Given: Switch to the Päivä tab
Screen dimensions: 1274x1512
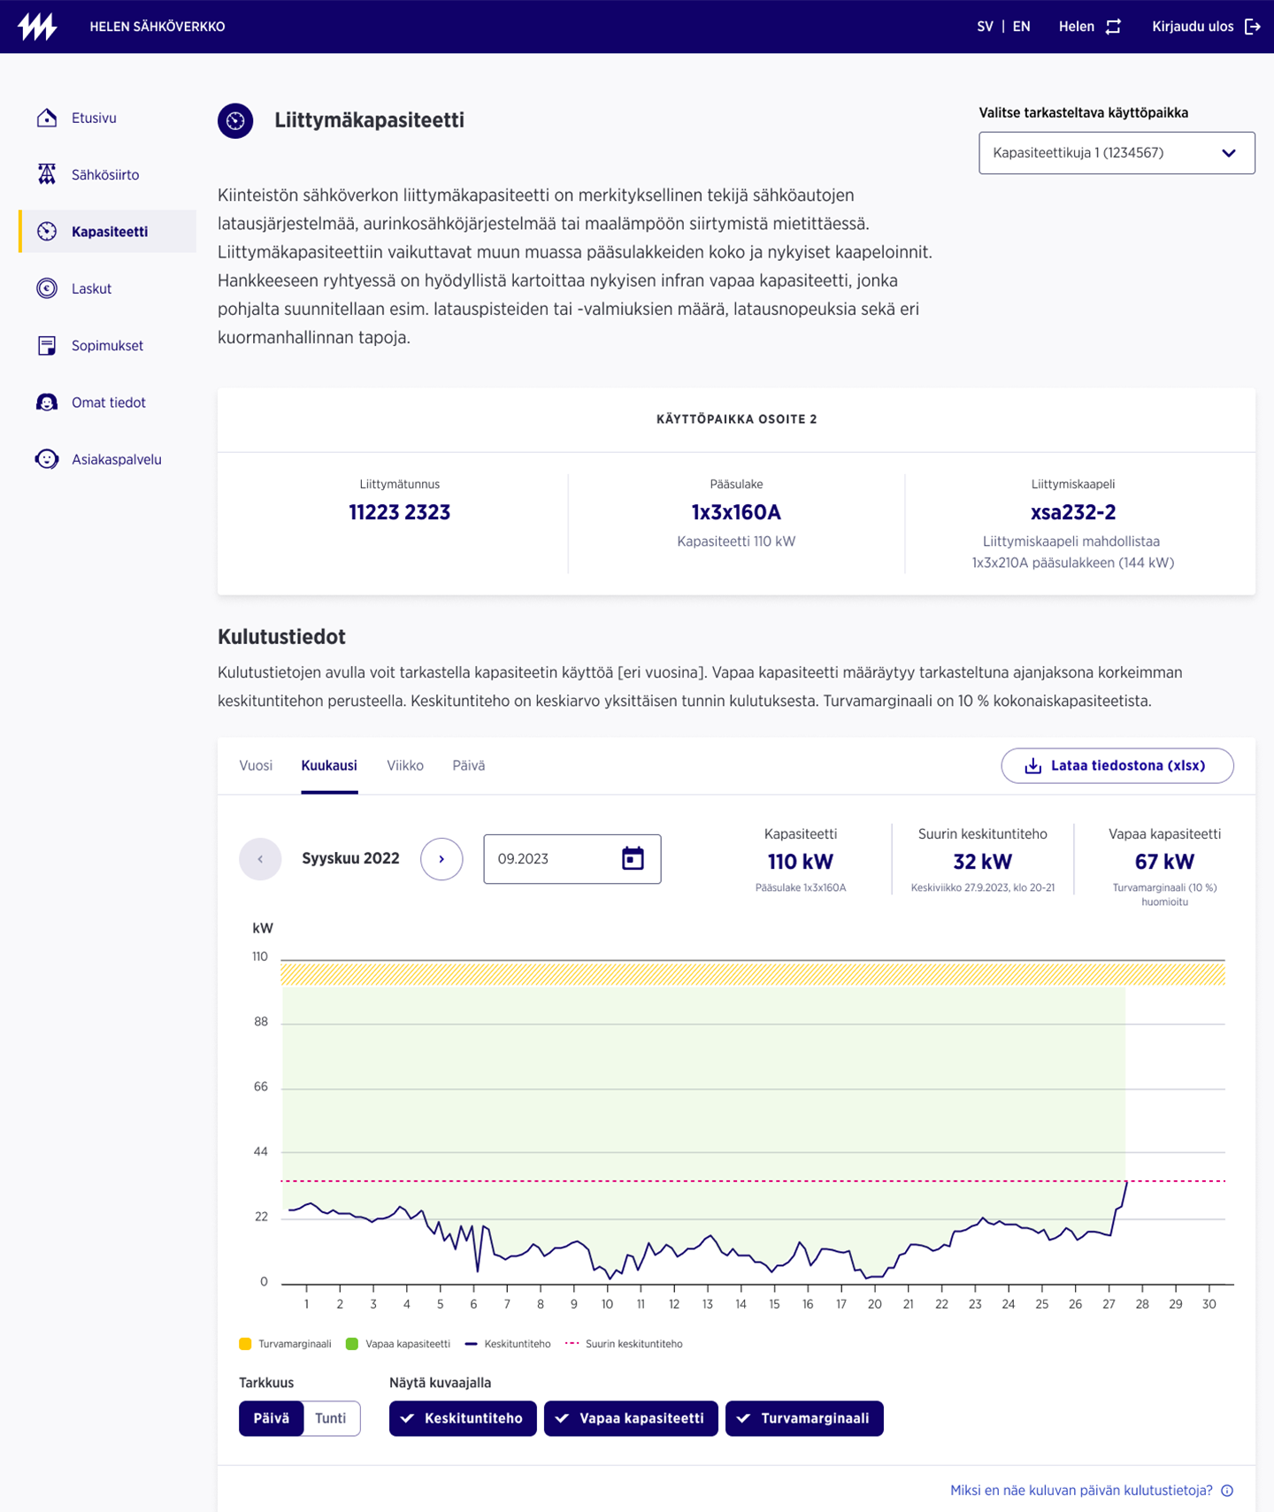Looking at the screenshot, I should [x=469, y=765].
